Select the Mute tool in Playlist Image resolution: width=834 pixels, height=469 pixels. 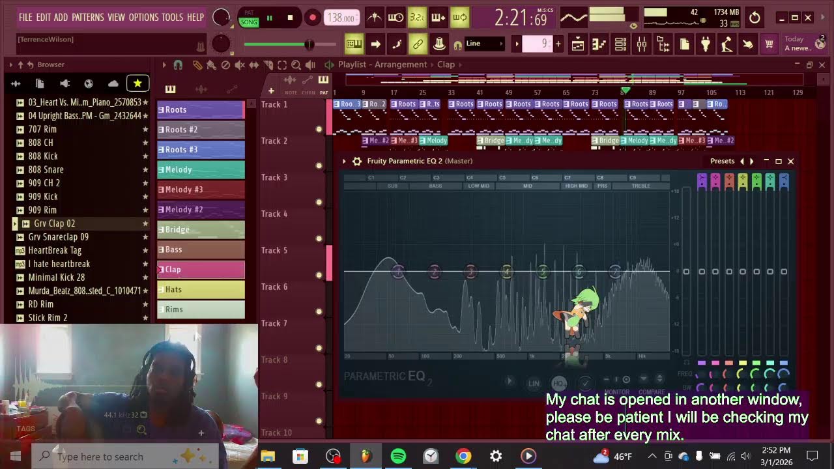(240, 64)
